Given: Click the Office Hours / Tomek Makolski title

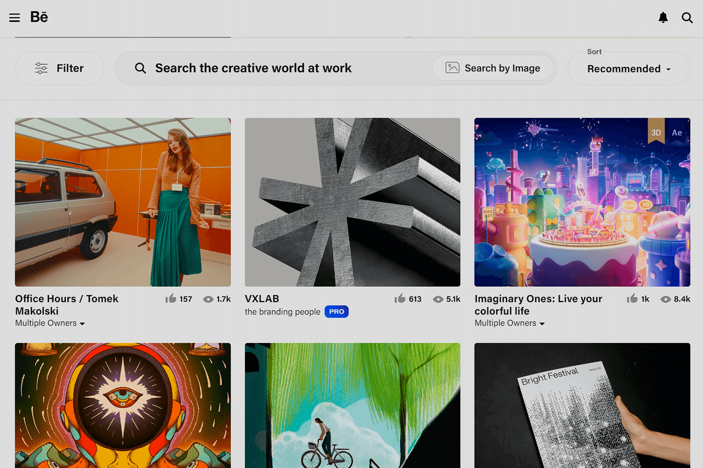Looking at the screenshot, I should pos(67,305).
